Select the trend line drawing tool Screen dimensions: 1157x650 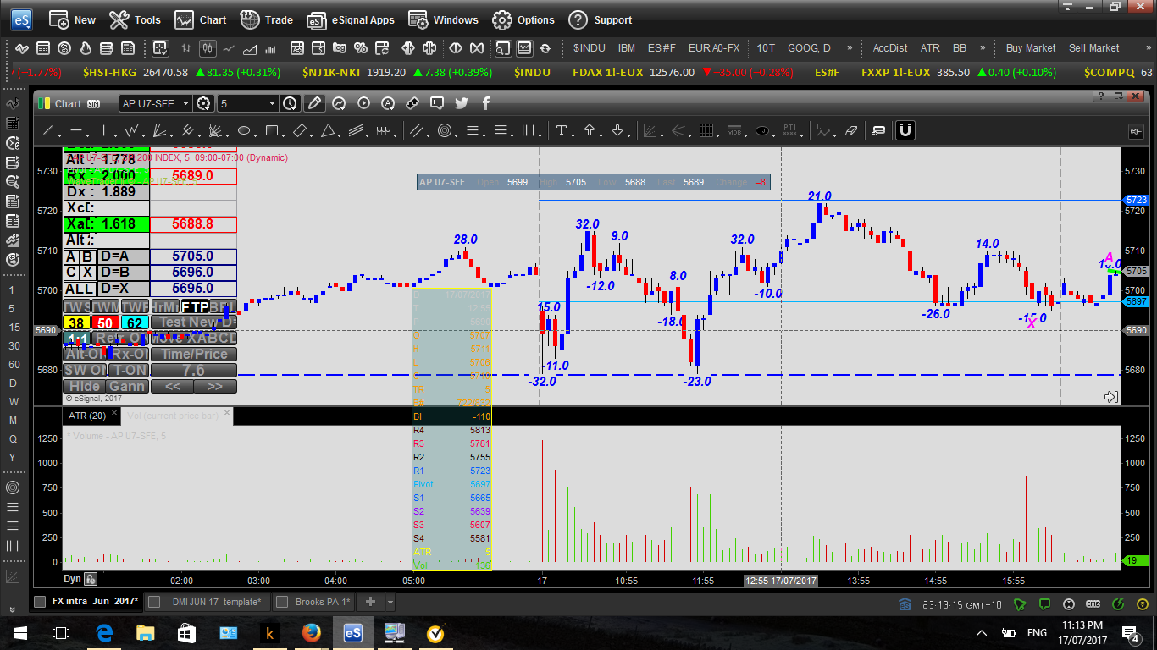coord(48,131)
